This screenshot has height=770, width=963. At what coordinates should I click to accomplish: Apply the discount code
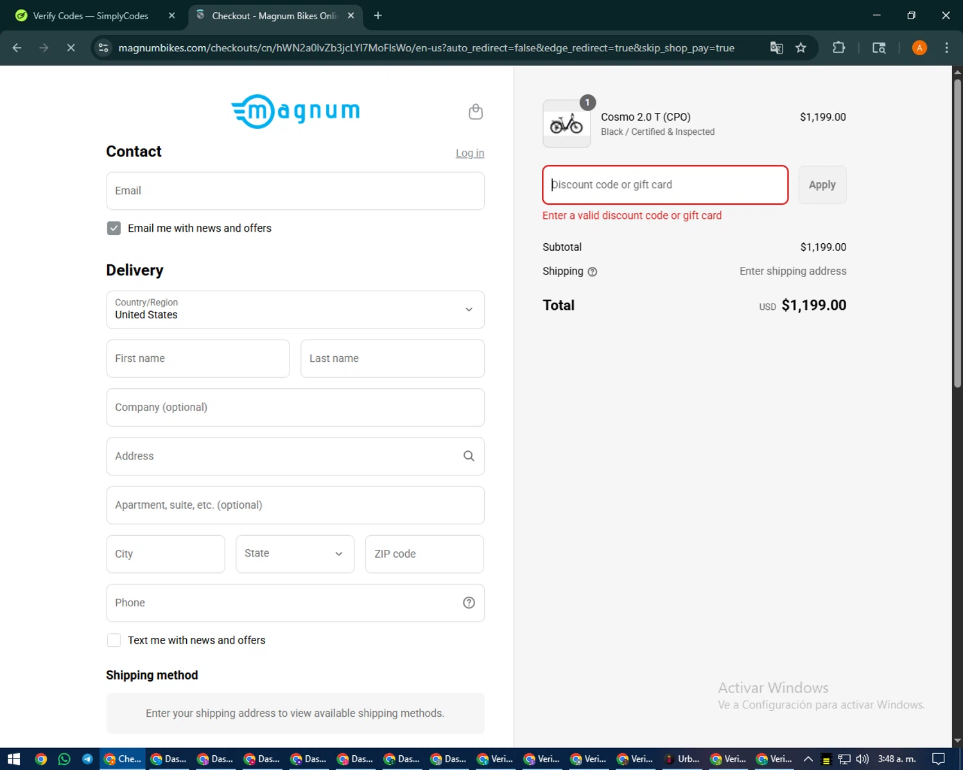click(x=822, y=185)
